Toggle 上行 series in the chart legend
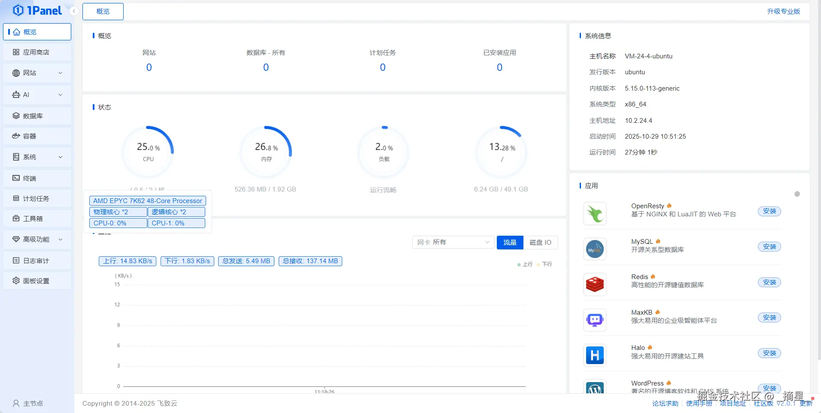 pos(525,264)
